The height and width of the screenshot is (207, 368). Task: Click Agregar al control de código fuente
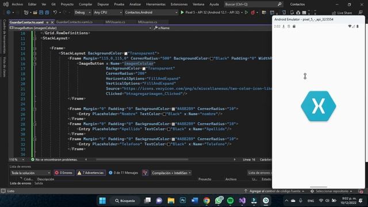[x=275, y=191]
